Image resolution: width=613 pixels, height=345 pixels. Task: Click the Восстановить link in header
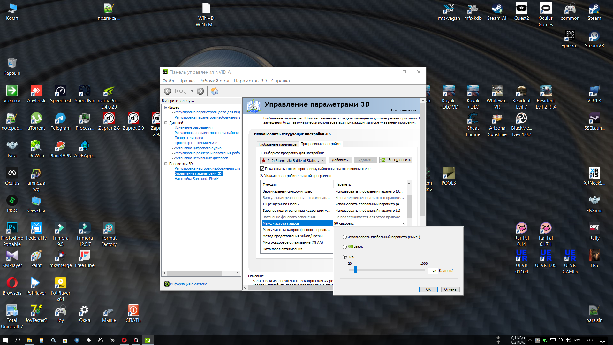(x=404, y=110)
